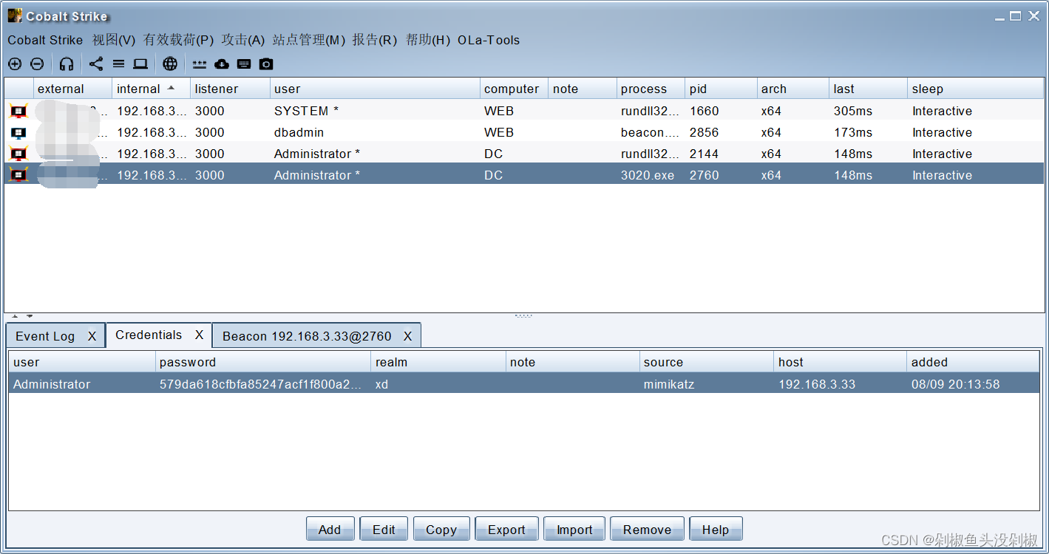Select the 3020.exe session icon

[18, 175]
